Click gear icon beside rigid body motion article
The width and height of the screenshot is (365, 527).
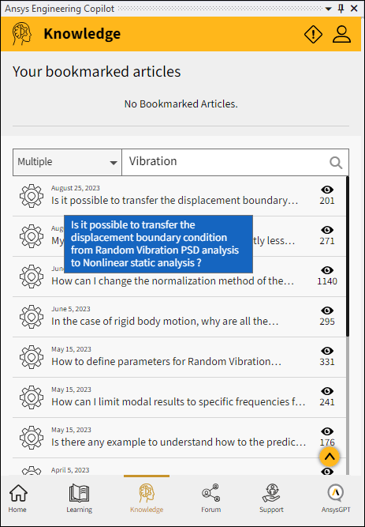click(x=32, y=317)
